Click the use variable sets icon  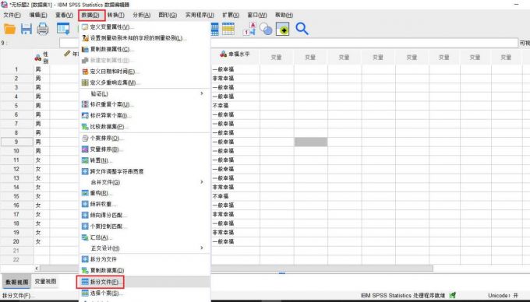(266, 29)
